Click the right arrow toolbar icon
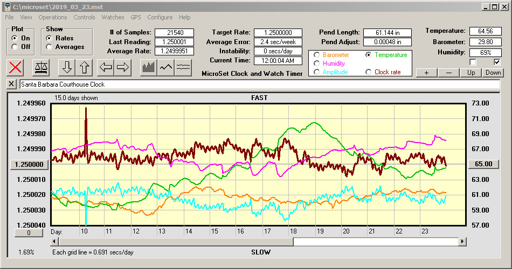Image resolution: width=512 pixels, height=269 pixels. [123, 68]
